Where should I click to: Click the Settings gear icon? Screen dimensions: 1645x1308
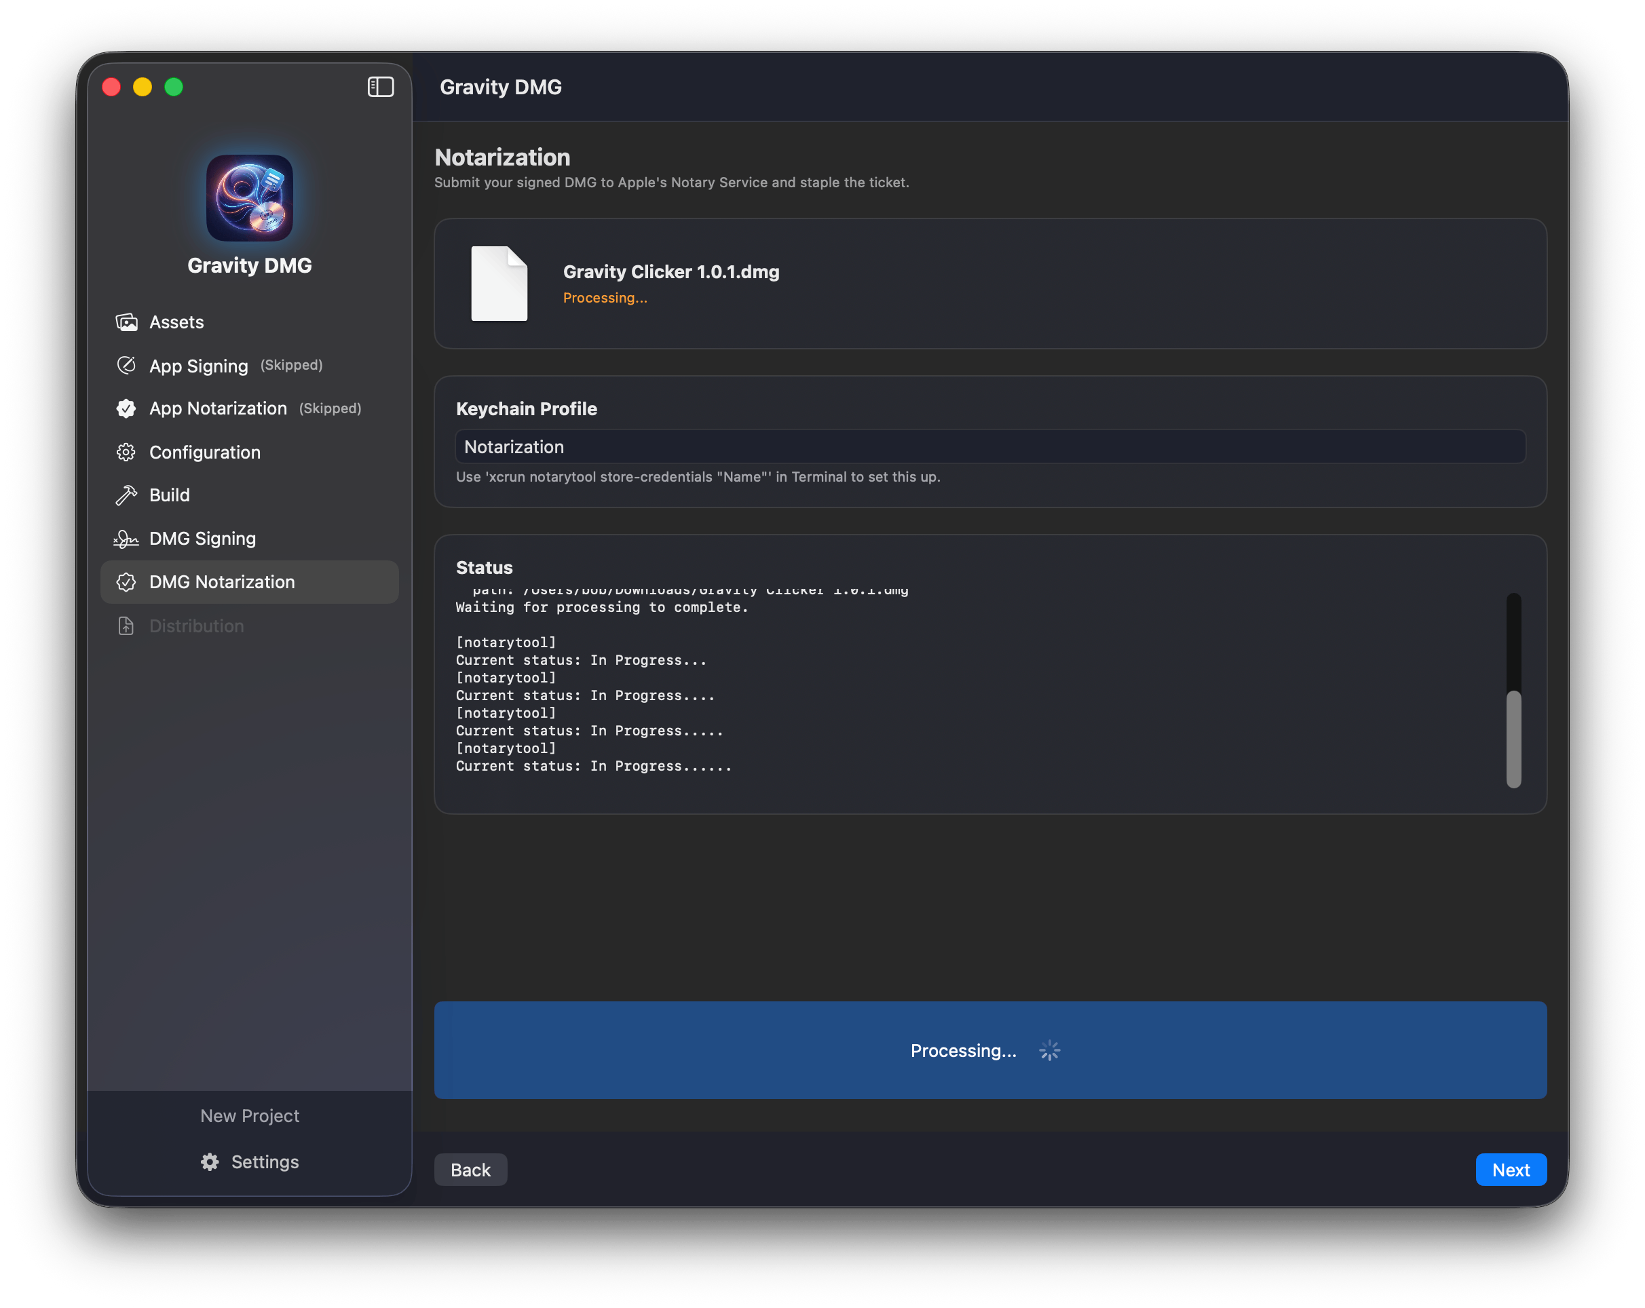[x=210, y=1161]
